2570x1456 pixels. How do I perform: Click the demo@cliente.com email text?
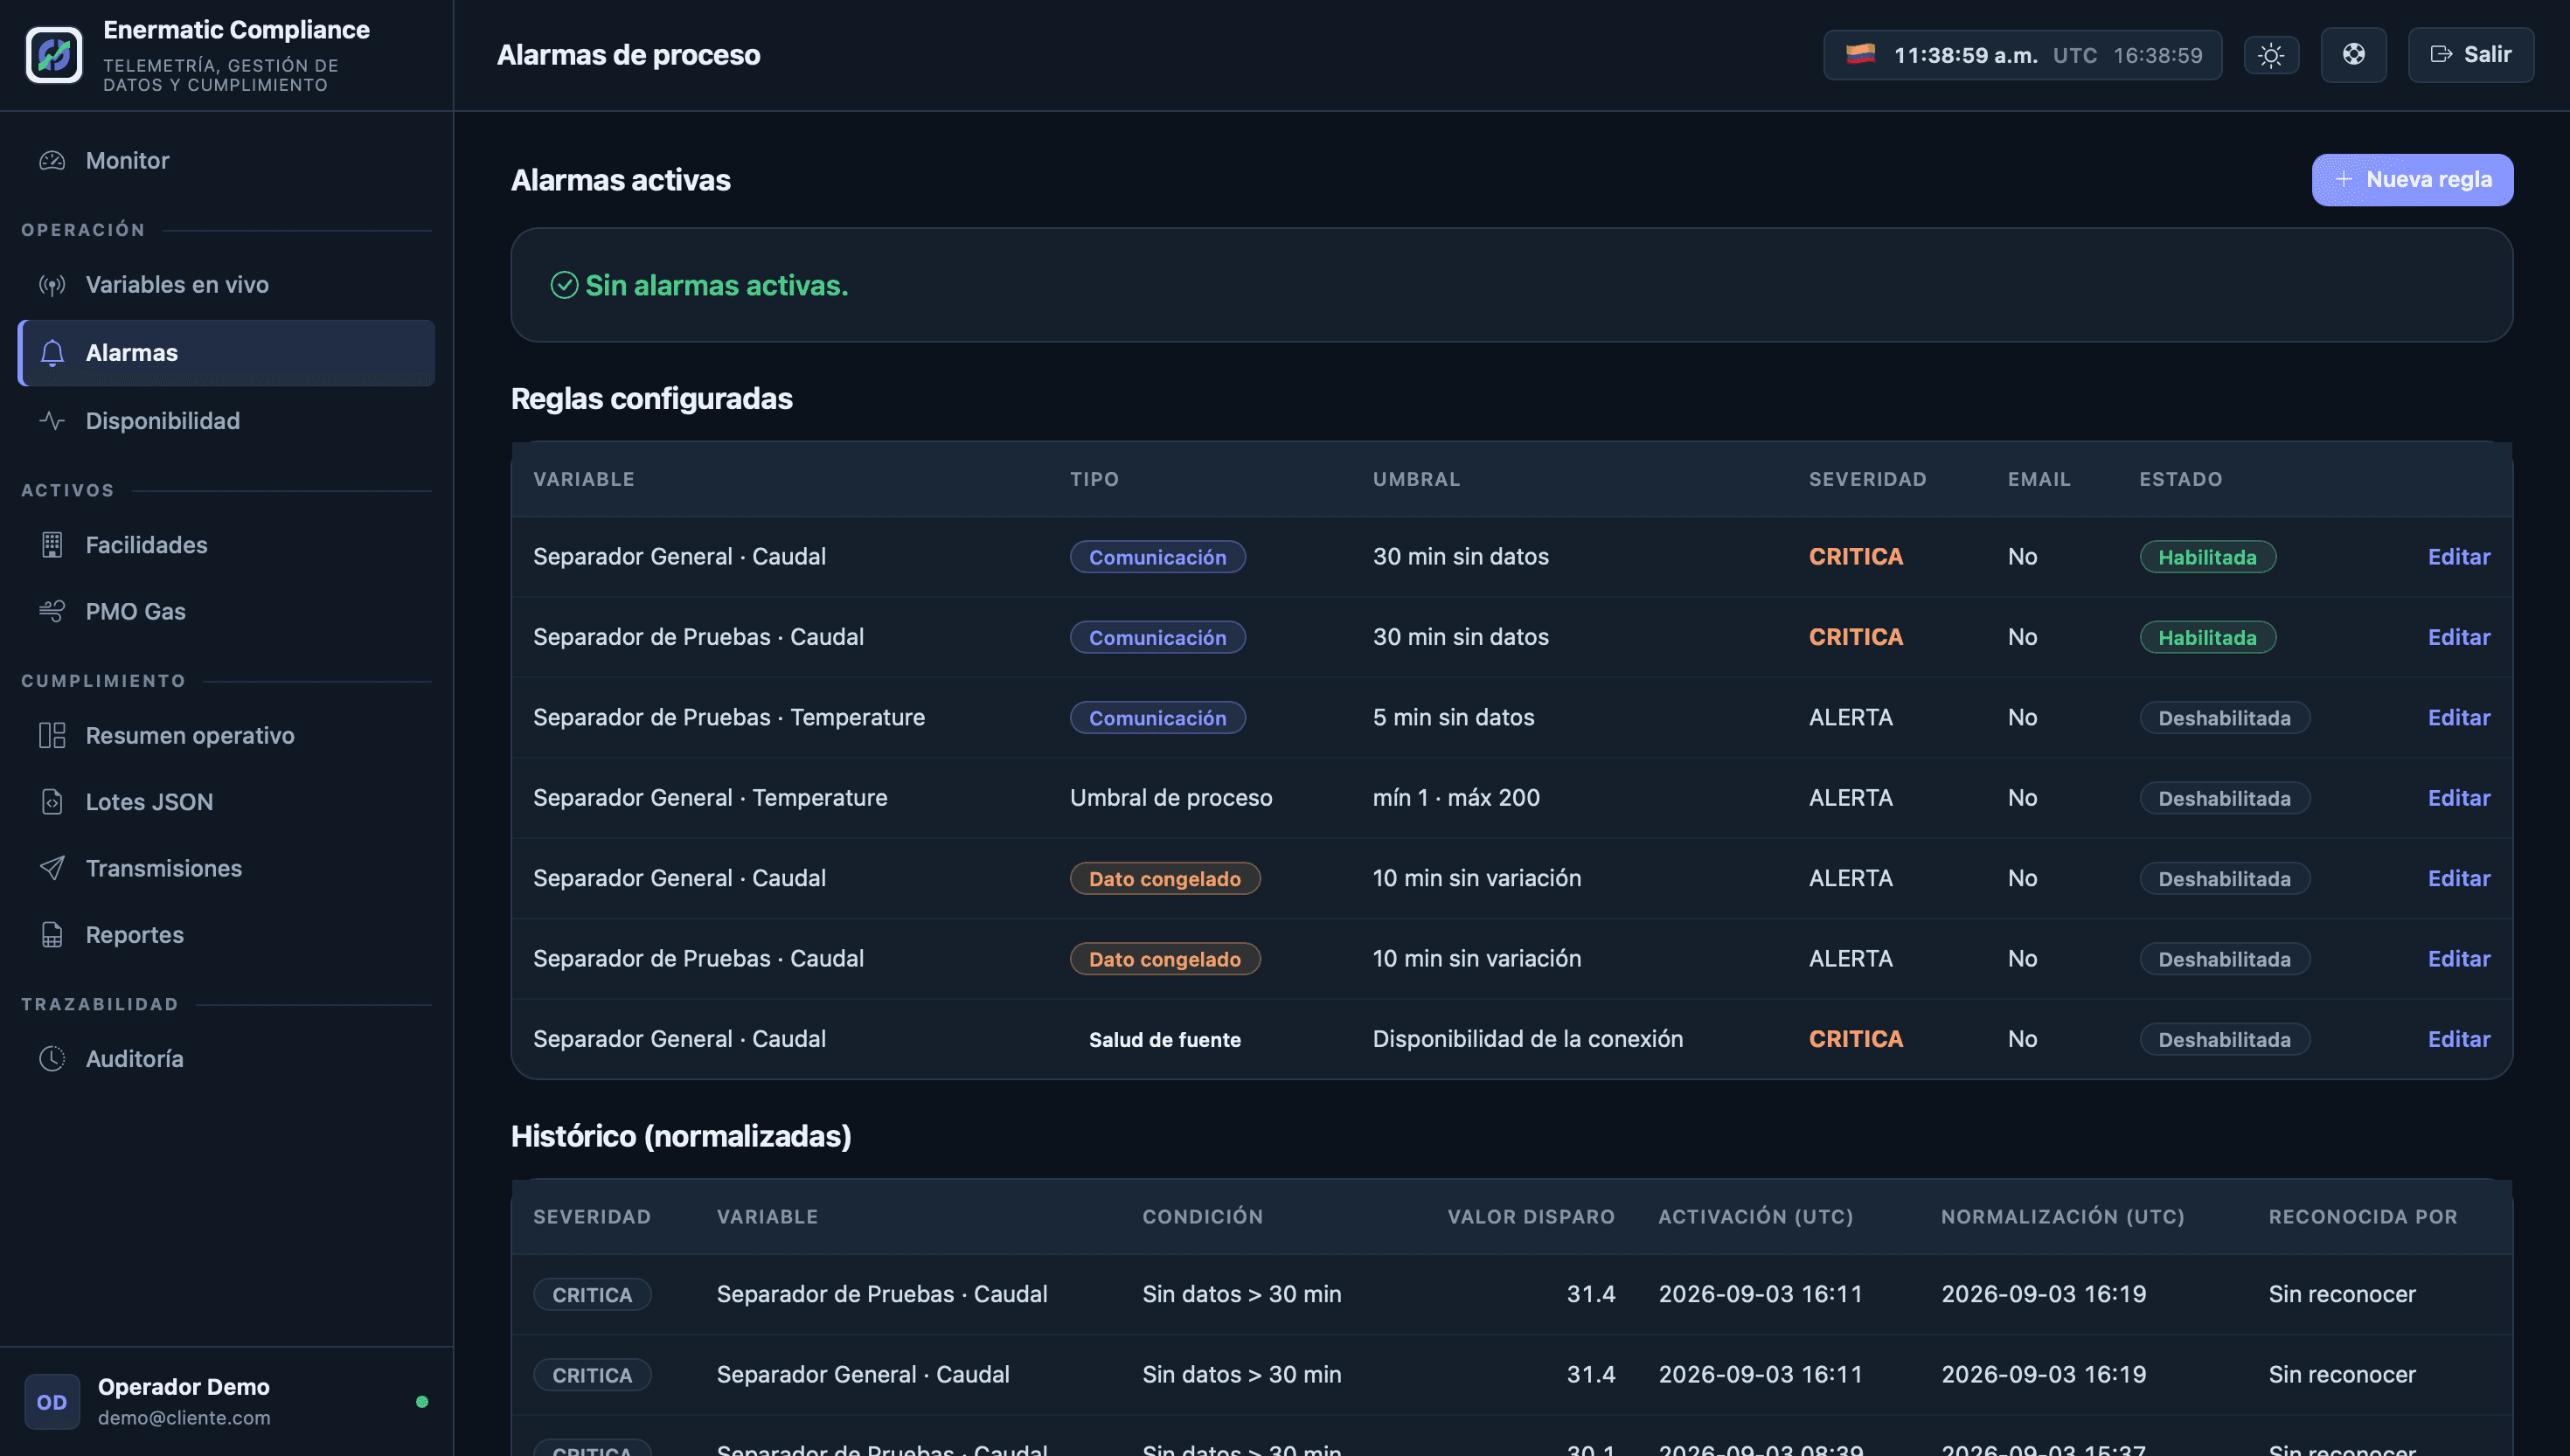pyautogui.click(x=184, y=1418)
